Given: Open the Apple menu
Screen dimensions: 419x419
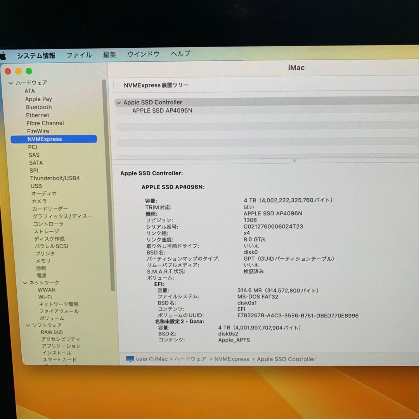Looking at the screenshot, I should point(5,55).
